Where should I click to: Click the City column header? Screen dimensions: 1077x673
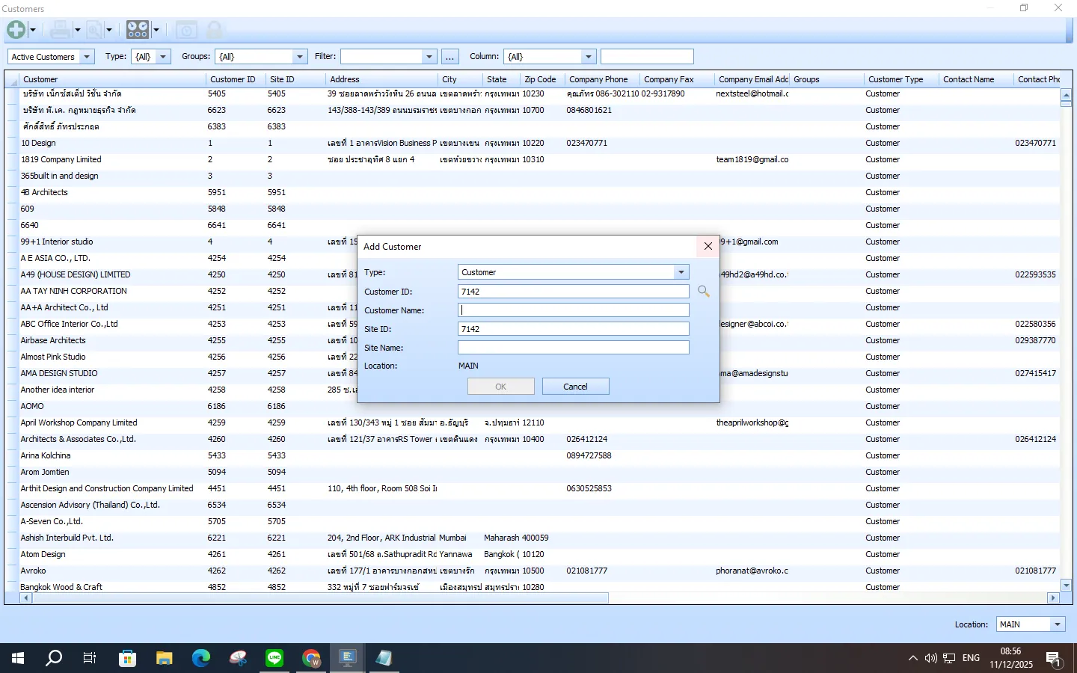[x=460, y=79]
